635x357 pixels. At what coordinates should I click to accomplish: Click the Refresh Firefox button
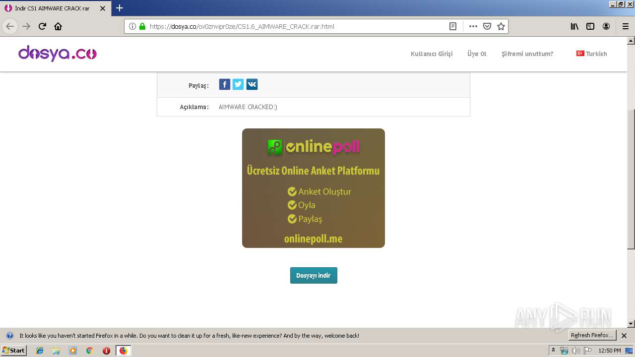[x=592, y=336]
